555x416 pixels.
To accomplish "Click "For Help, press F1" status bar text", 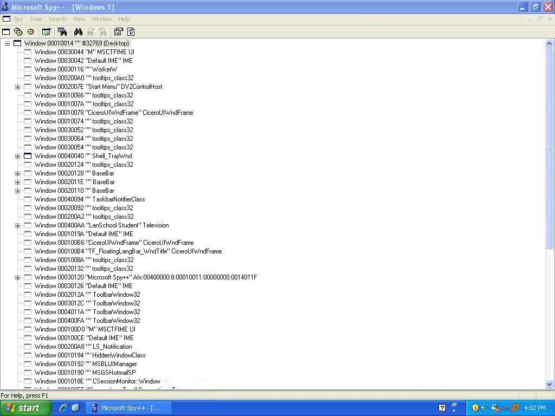I will (24, 395).
